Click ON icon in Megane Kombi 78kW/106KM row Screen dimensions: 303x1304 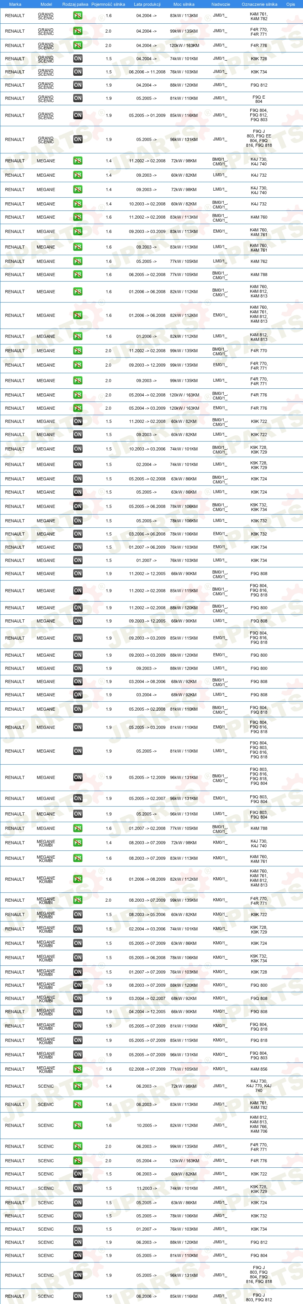77,958
